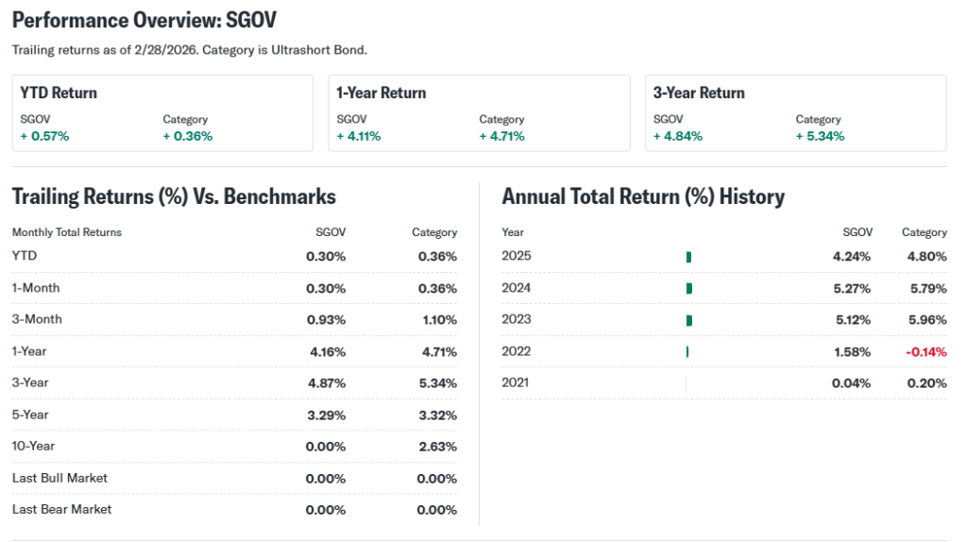Click the 2024 annual return bar

point(689,288)
